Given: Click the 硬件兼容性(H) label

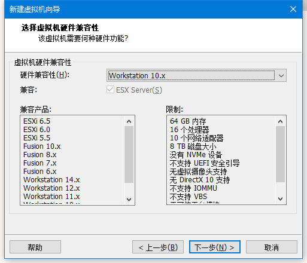Looking at the screenshot, I should tap(45, 75).
